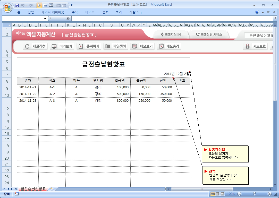Click the last grid icon in quick access toolbar
Viewport: 279px width, 198px height.
pos(64,5)
